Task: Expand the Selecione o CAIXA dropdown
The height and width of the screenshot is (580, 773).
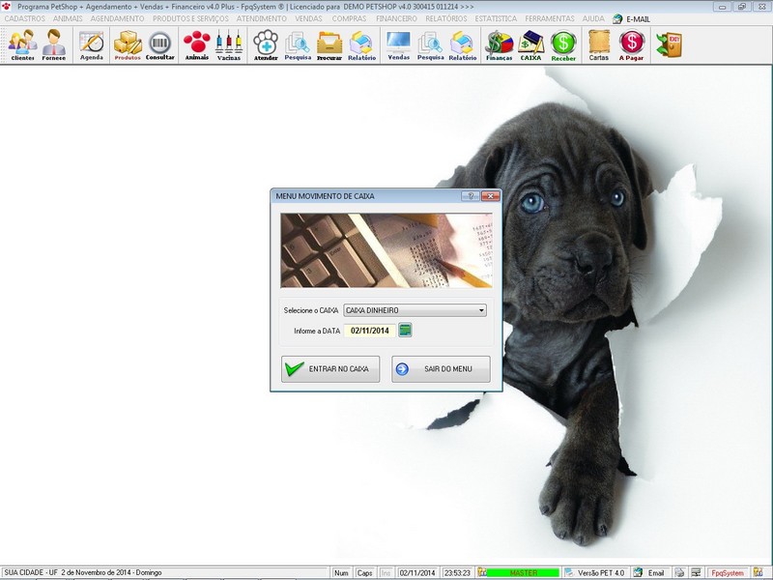Action: [x=481, y=310]
